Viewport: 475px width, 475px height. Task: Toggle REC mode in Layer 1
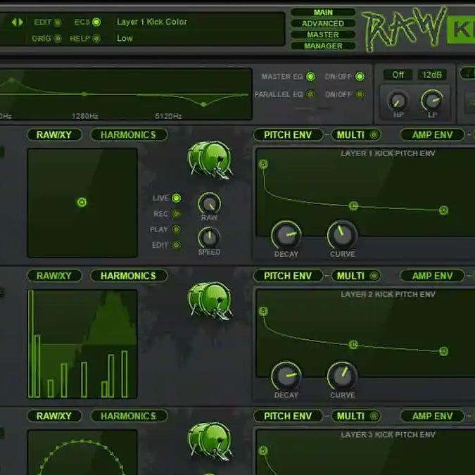click(177, 214)
